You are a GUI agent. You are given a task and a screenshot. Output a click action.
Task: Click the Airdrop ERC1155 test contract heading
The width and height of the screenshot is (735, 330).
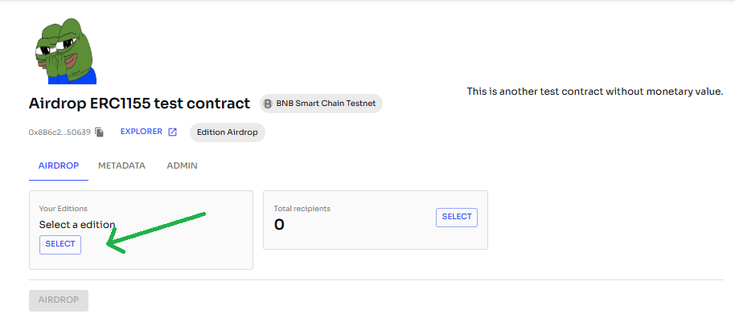[139, 104]
